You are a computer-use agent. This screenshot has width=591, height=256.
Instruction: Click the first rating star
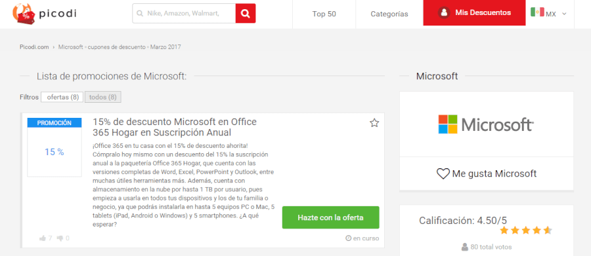tap(504, 230)
